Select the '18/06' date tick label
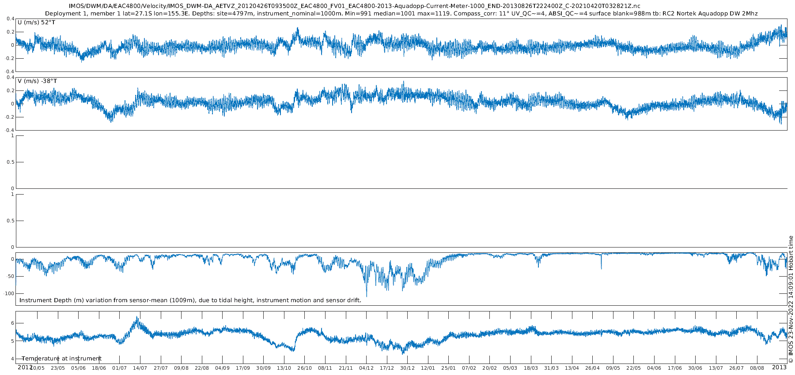This screenshot has width=795, height=375. point(99,368)
